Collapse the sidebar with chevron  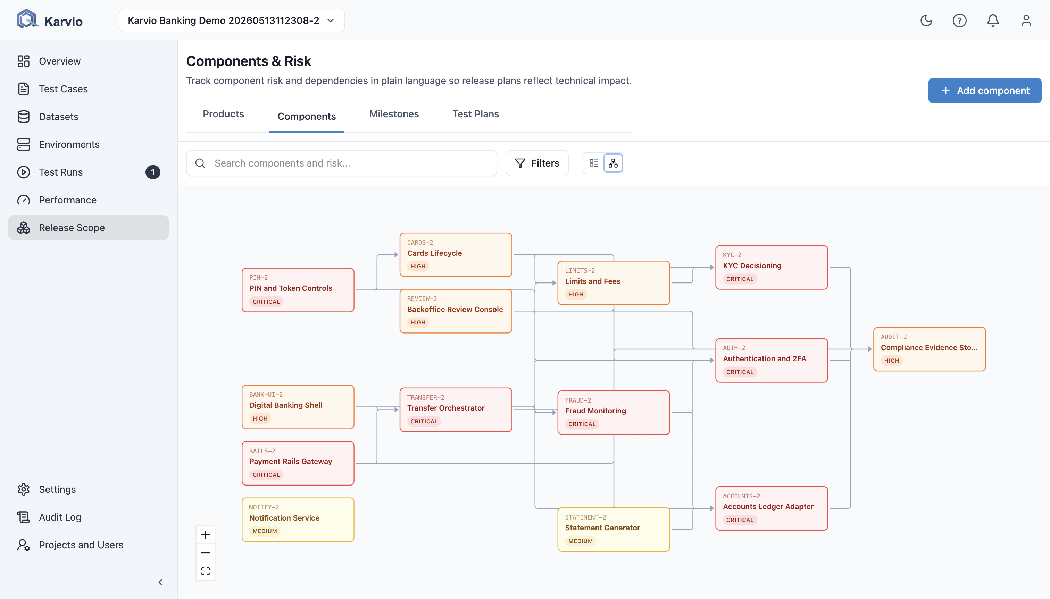160,582
